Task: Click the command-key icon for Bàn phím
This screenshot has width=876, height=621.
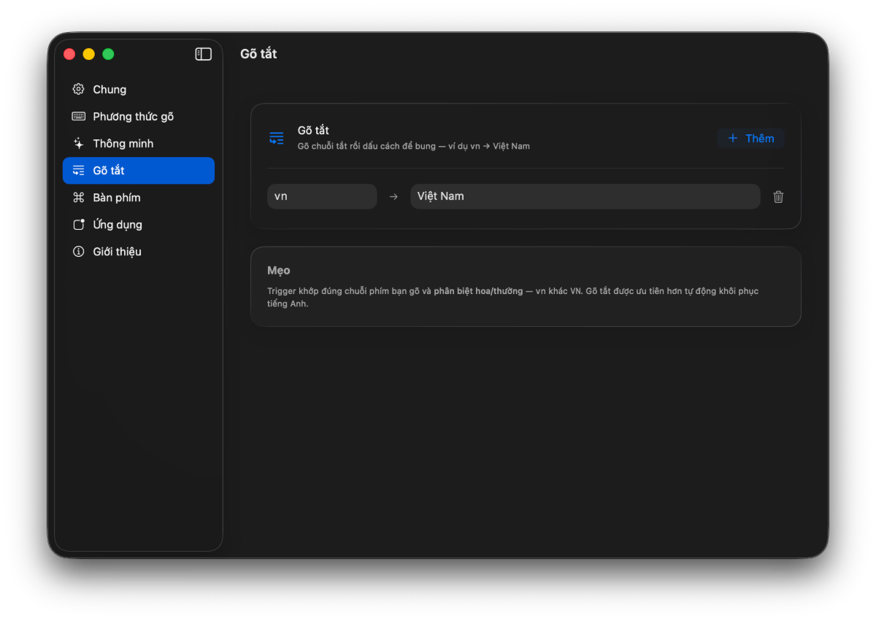Action: [x=78, y=197]
